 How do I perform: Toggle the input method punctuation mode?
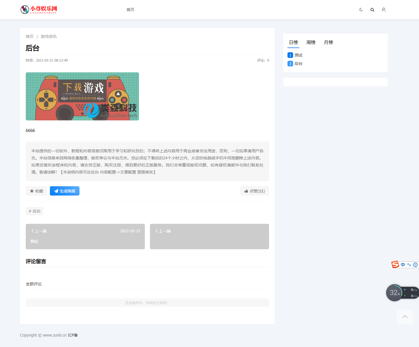point(409,265)
